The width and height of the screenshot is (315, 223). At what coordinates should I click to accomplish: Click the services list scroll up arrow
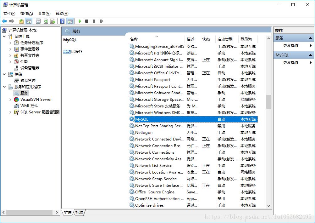(x=268, y=38)
